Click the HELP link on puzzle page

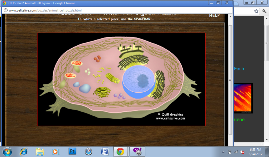pyautogui.click(x=214, y=15)
